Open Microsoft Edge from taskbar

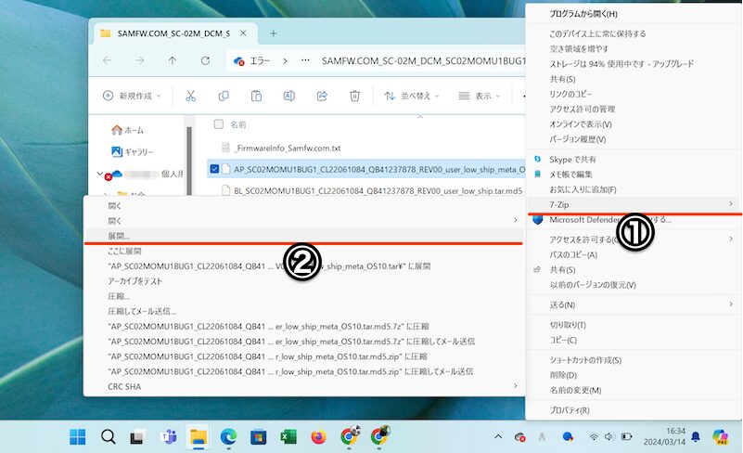[x=228, y=435]
